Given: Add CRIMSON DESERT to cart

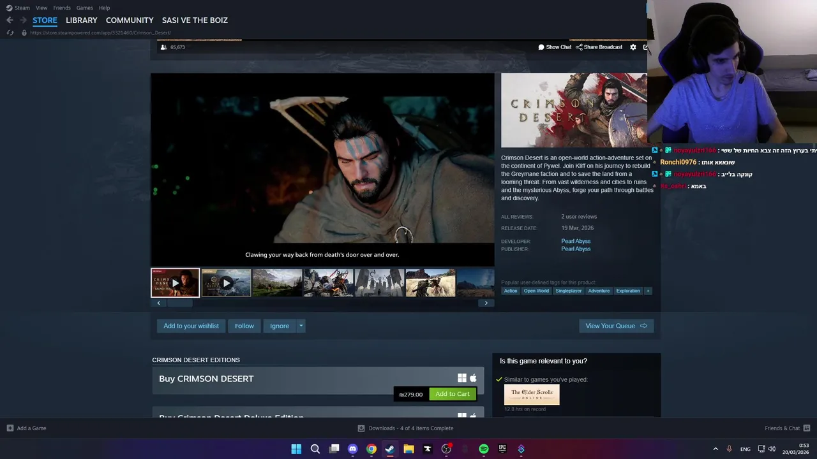Looking at the screenshot, I should point(453,394).
